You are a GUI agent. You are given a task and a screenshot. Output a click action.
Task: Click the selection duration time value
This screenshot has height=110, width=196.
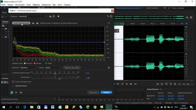pyautogui.click(x=181, y=96)
